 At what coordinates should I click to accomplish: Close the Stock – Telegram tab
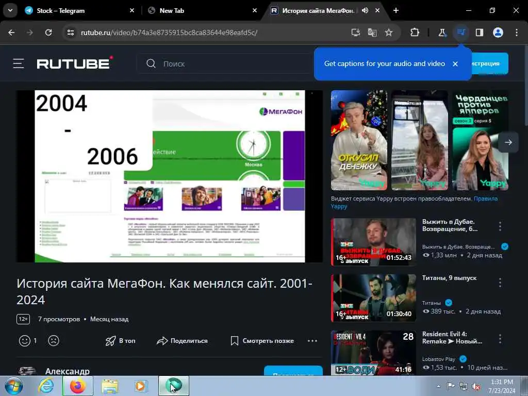click(132, 10)
